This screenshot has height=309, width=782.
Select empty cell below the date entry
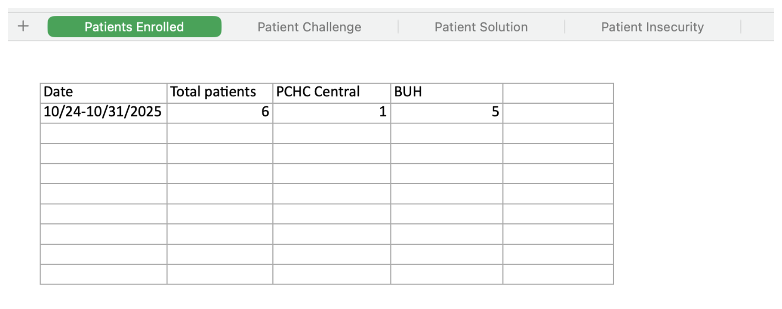coord(104,133)
